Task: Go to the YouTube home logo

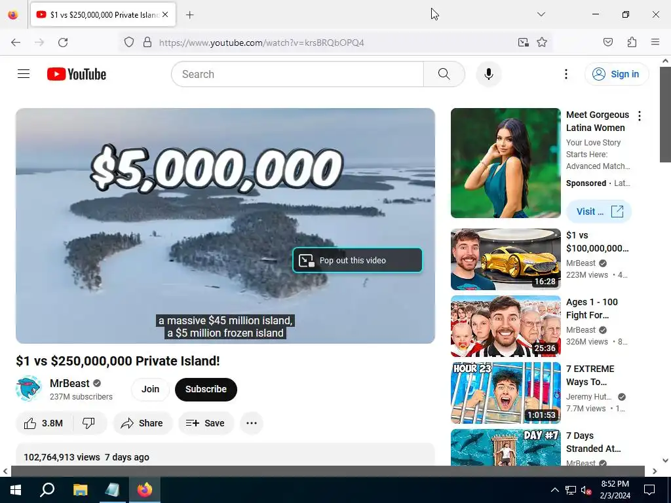Action: point(77,74)
